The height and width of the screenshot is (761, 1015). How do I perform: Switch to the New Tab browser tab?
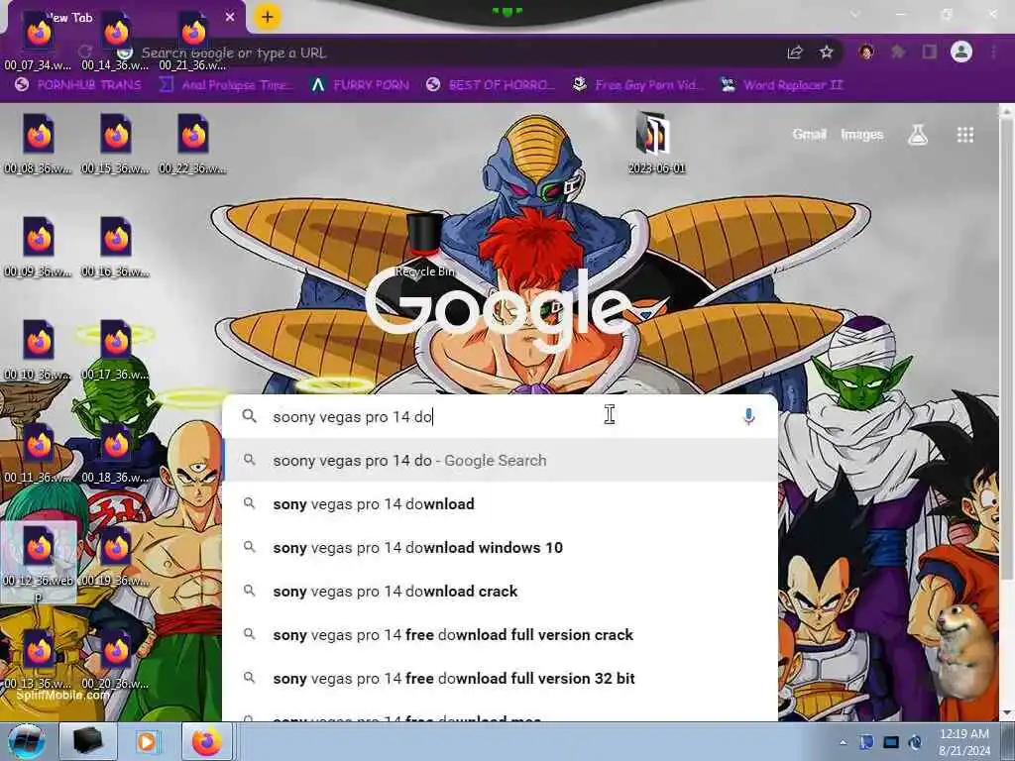tap(126, 18)
